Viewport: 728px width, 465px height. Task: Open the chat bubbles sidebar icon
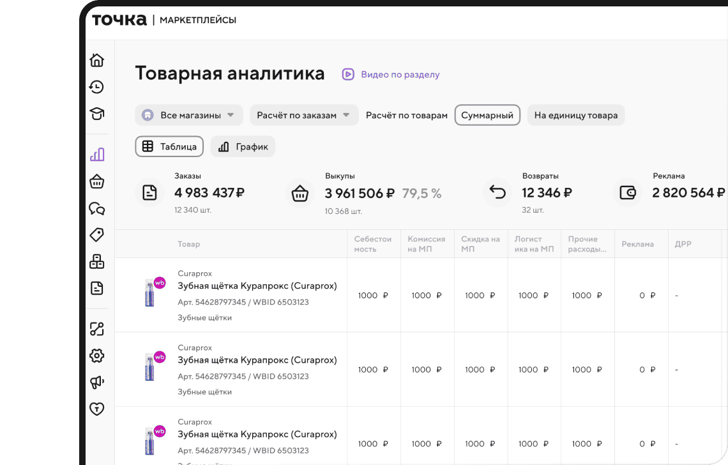point(96,209)
